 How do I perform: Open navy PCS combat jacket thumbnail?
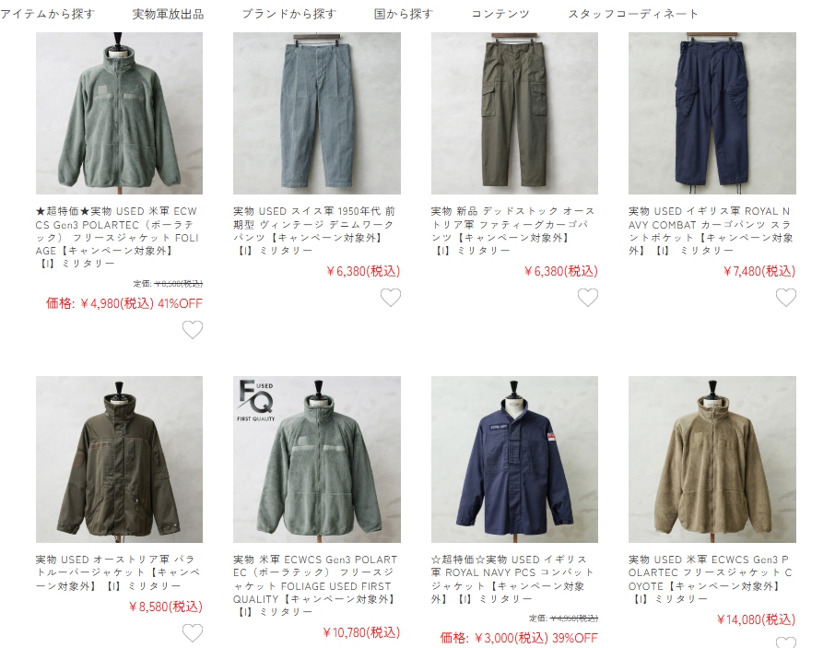(x=514, y=460)
